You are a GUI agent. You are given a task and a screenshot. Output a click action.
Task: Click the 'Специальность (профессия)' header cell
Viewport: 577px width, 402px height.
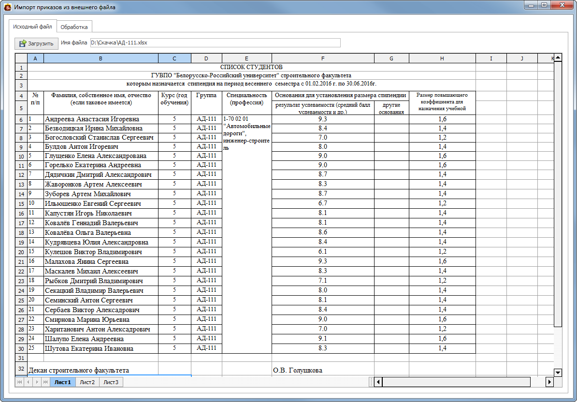click(x=246, y=102)
